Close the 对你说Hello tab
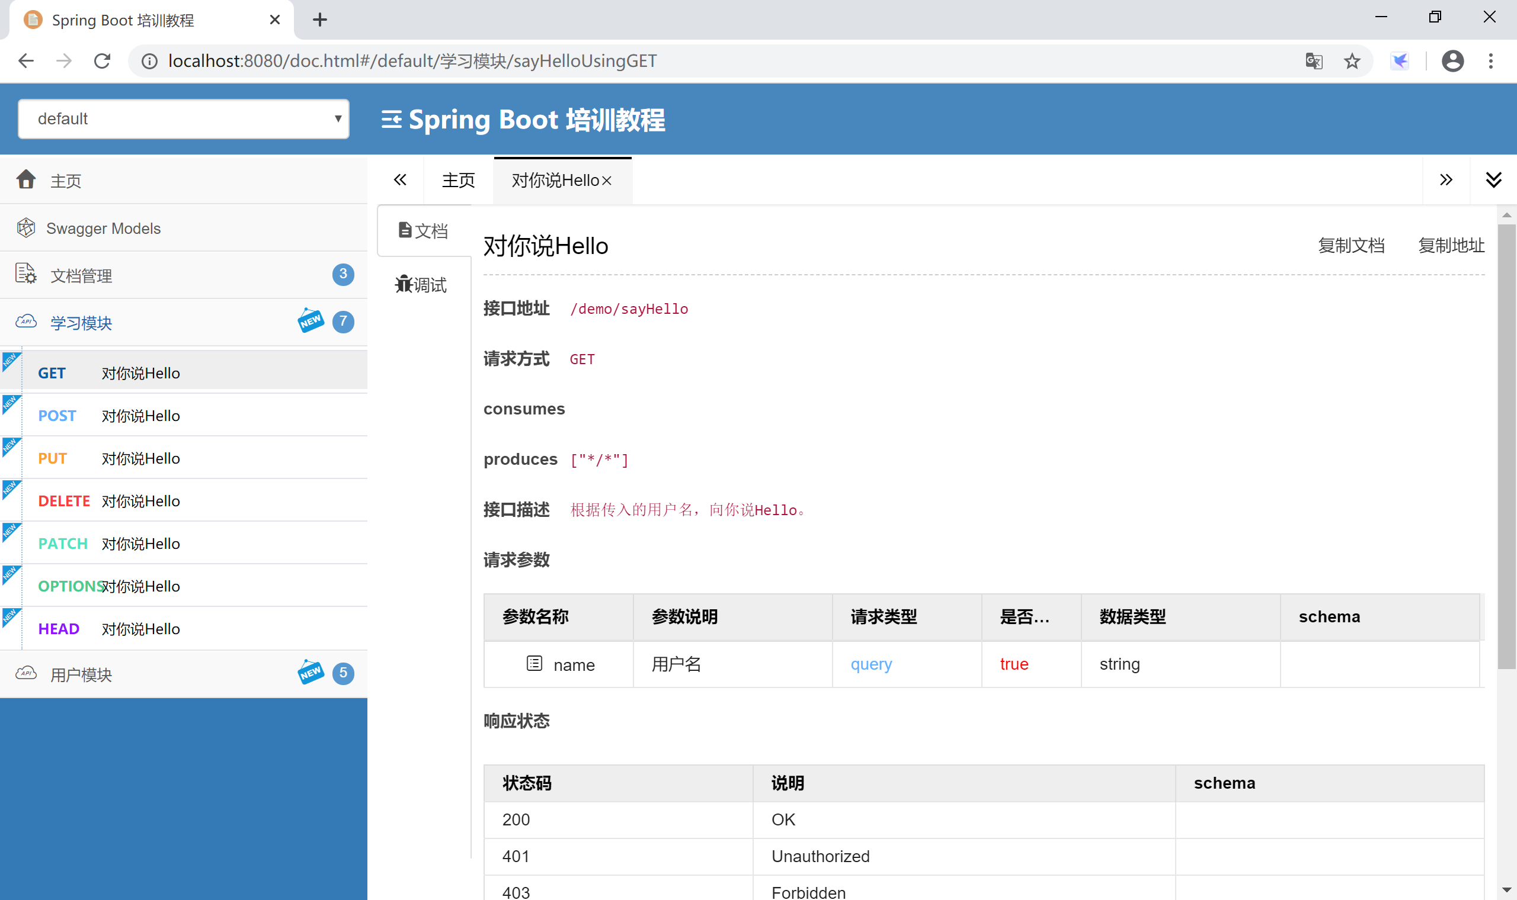Image resolution: width=1517 pixels, height=900 pixels. [x=607, y=181]
